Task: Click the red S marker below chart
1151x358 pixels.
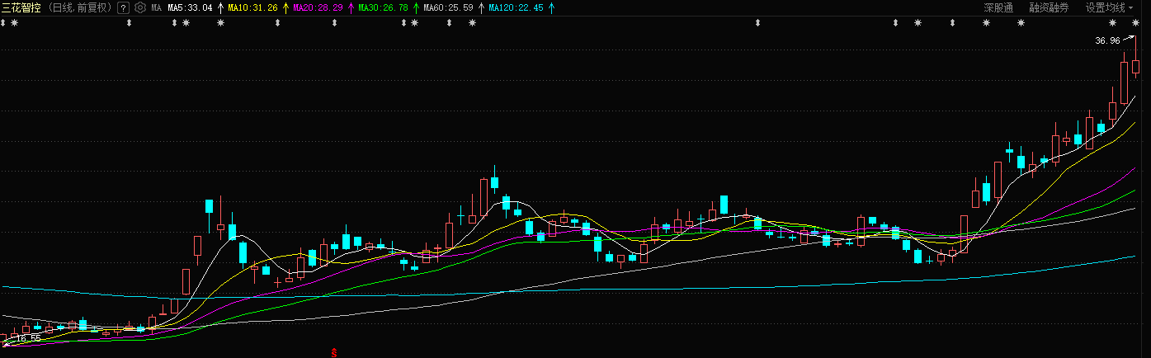Action: pos(334,352)
